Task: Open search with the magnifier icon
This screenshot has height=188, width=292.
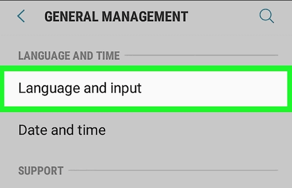Action: (267, 16)
